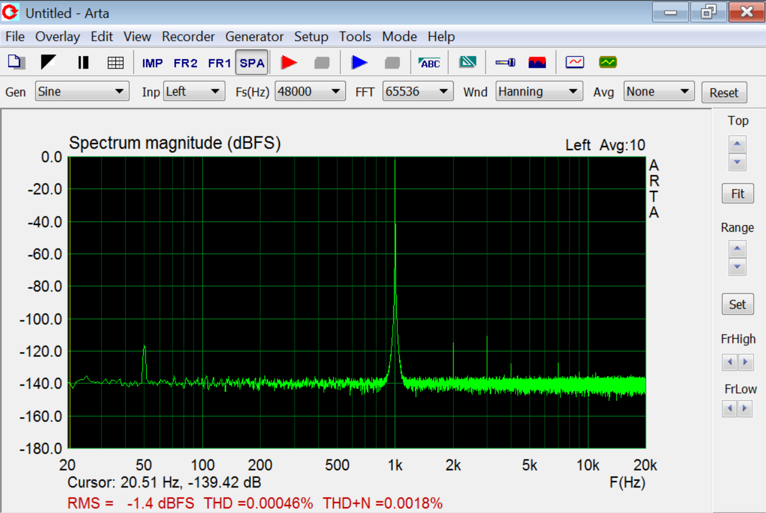Increase Top with the up arrow
This screenshot has height=513, width=766.
(738, 145)
